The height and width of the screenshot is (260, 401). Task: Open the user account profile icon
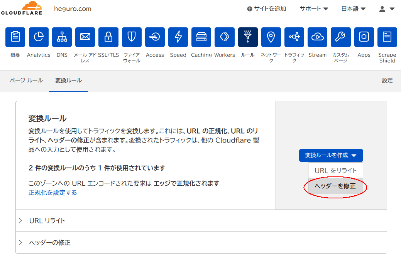pos(382,9)
